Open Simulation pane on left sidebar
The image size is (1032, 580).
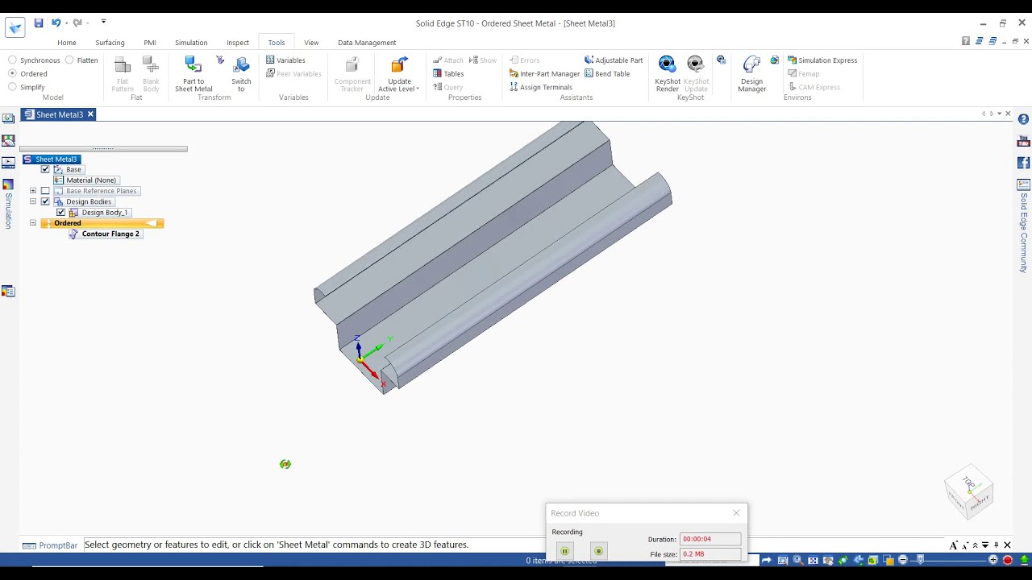(x=8, y=205)
